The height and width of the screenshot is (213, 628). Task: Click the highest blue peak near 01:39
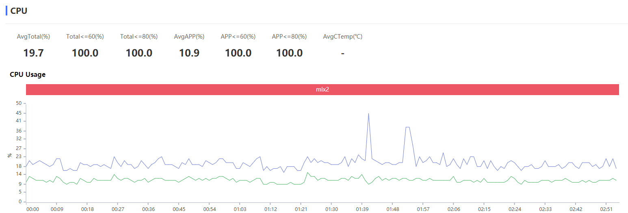tap(368, 113)
